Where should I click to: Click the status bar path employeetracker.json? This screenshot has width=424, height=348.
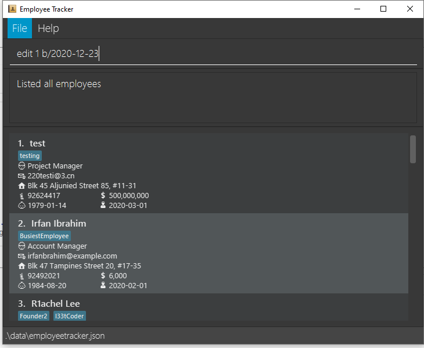(x=55, y=336)
